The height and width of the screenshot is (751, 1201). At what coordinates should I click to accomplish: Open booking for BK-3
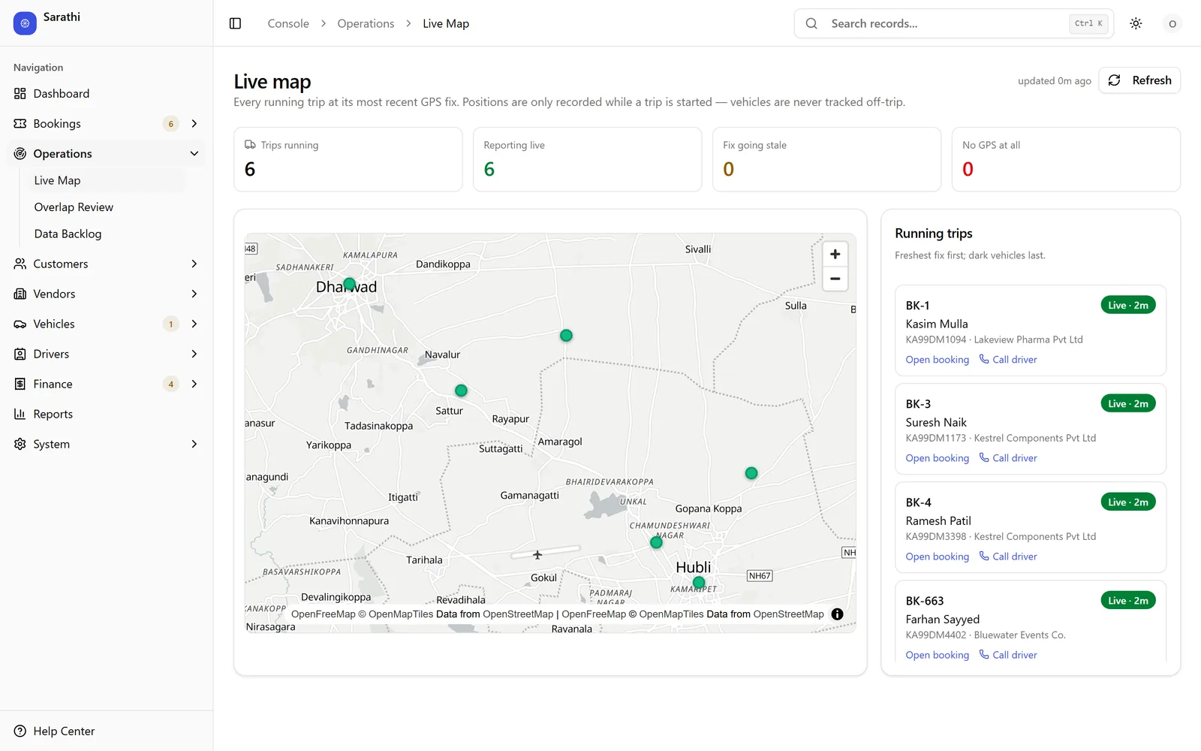937,458
